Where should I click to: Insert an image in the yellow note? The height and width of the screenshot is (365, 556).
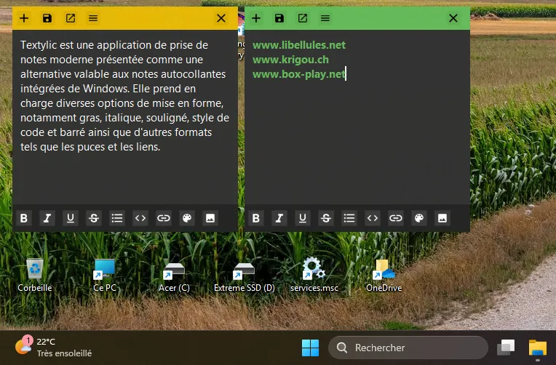pos(210,218)
